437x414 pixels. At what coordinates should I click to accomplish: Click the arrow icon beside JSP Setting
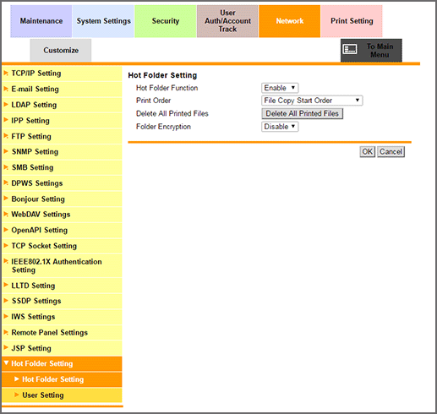6,348
